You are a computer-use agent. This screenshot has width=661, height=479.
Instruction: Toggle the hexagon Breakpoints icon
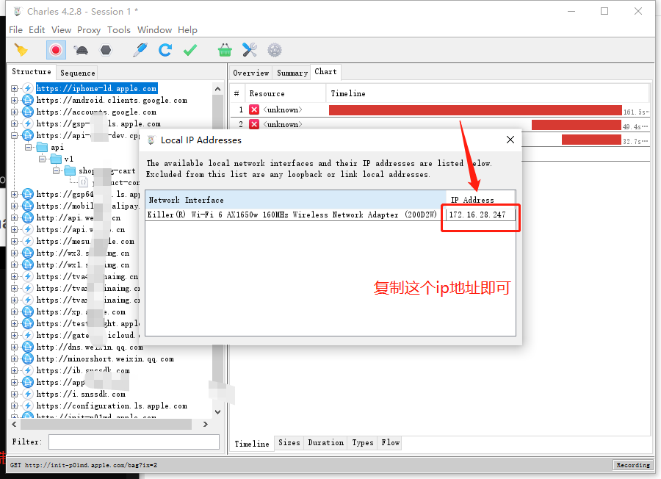click(x=106, y=50)
